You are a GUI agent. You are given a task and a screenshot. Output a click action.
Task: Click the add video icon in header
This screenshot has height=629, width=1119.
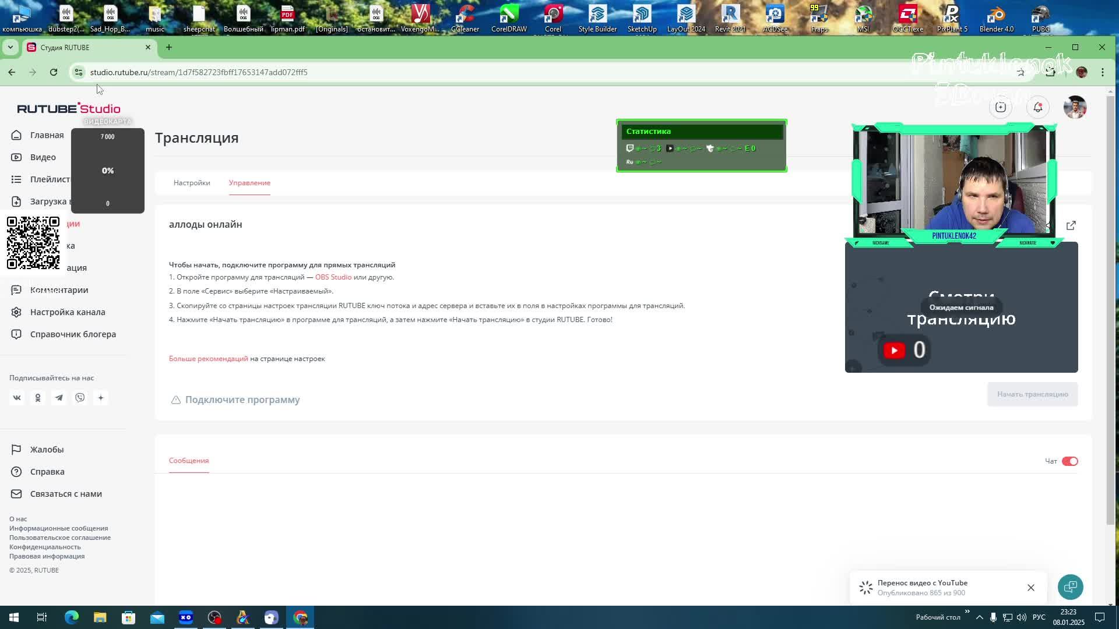1000,107
